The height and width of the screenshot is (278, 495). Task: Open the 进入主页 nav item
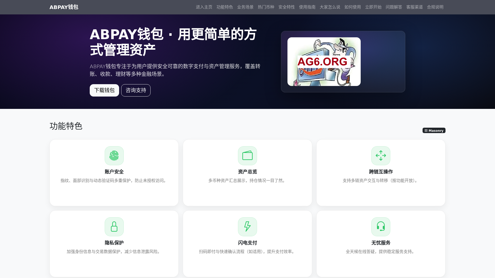pos(204,7)
